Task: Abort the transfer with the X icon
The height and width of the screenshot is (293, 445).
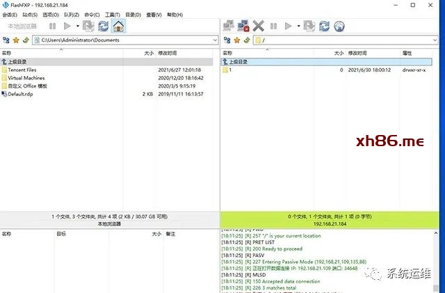Action: (x=258, y=26)
